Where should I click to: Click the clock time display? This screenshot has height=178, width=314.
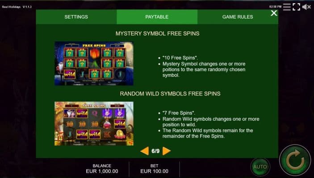pyautogui.click(x=275, y=7)
